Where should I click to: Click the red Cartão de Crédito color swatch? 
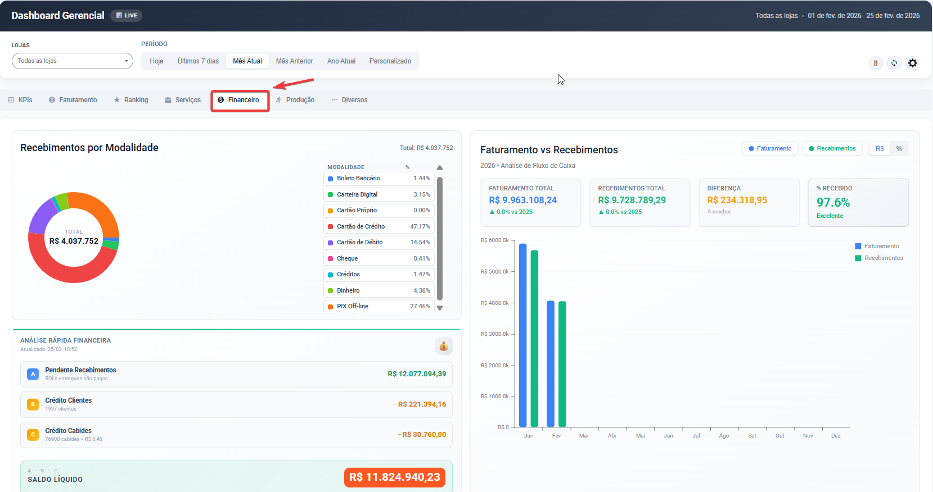pos(330,227)
